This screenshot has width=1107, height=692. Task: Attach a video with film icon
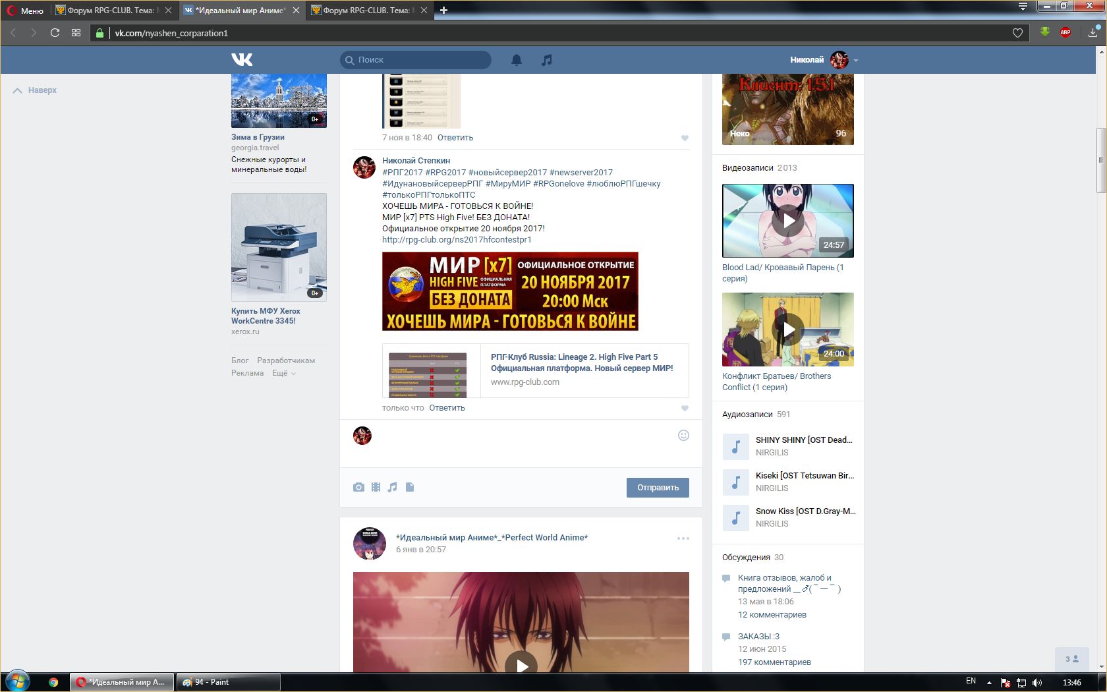(x=376, y=487)
